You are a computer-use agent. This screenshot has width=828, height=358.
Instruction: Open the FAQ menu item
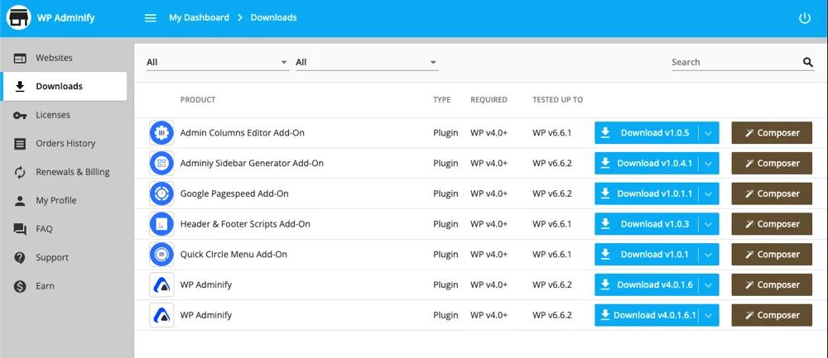[65, 229]
